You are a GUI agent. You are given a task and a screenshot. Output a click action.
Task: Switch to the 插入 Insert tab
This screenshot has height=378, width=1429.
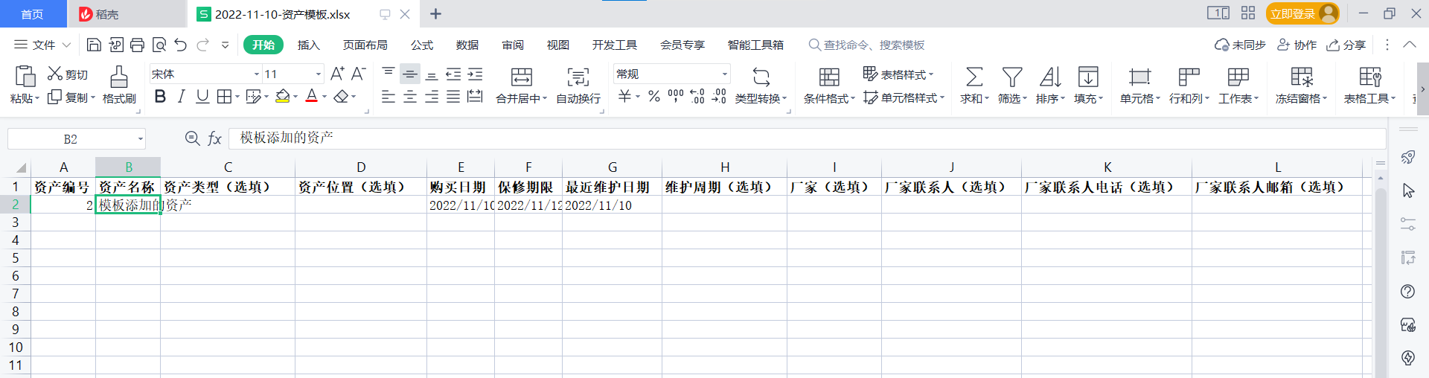tap(308, 45)
